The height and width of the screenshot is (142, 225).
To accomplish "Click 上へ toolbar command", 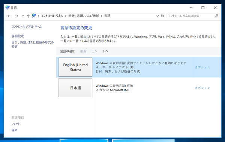I will pyautogui.click(x=94, y=51).
